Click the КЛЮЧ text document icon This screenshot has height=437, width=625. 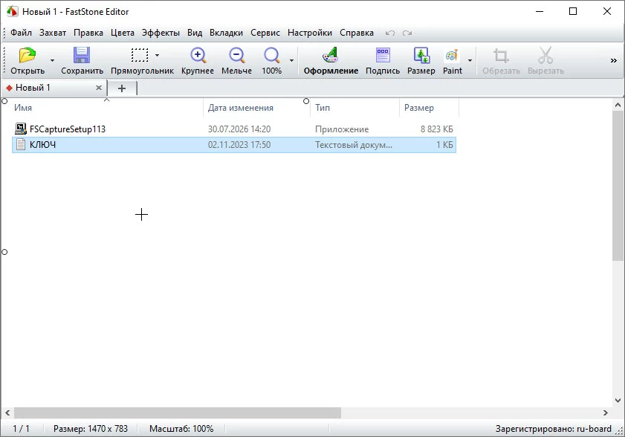click(x=21, y=144)
